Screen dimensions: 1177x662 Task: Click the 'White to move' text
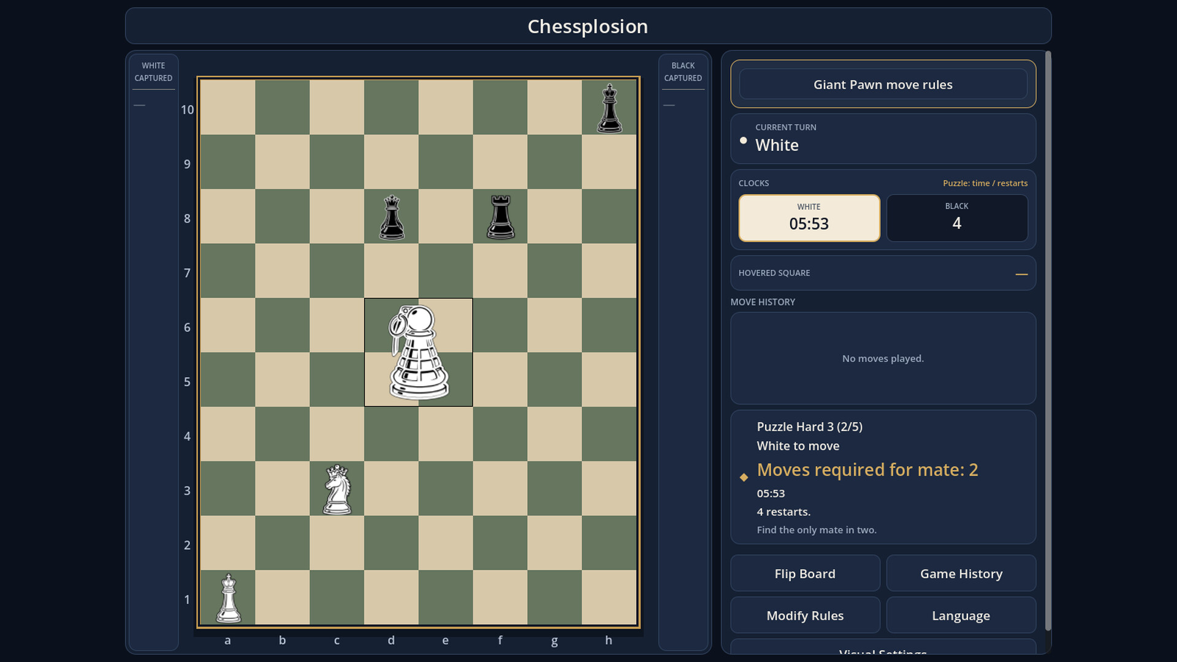tap(798, 446)
